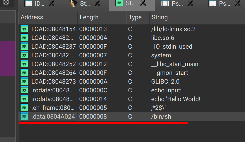Click the String column header
245x142 pixels.
(159, 17)
